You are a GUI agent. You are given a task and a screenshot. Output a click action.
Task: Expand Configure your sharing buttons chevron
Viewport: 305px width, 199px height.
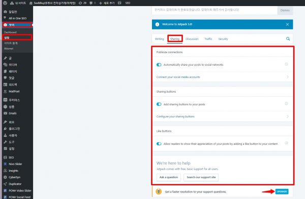[x=288, y=116]
